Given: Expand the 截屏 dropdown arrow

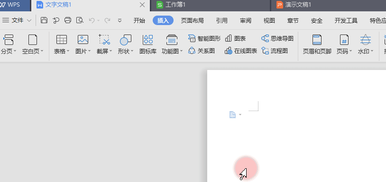Looking at the screenshot, I should [111, 51].
